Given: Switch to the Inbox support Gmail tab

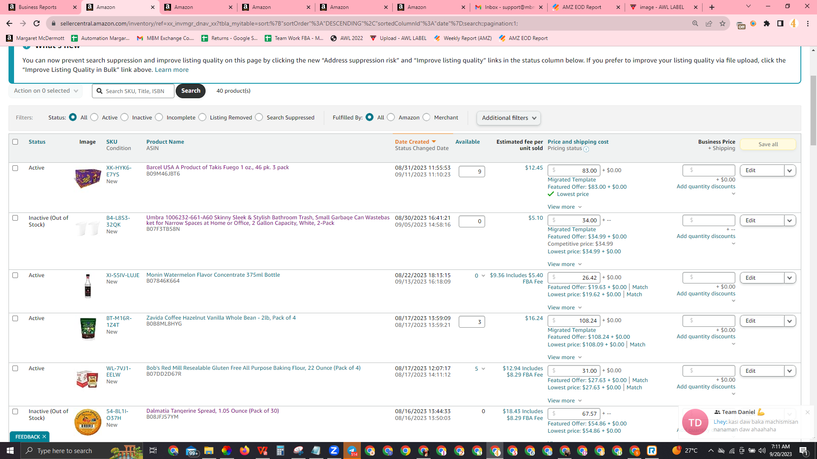Looking at the screenshot, I should pyautogui.click(x=509, y=7).
